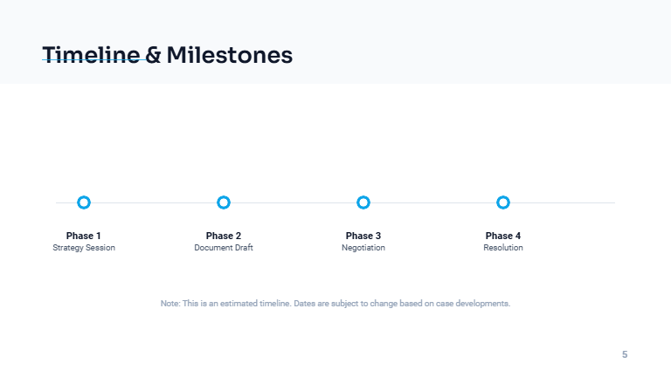Select the "Phase 2" heading text
Viewport: 671px width, 377px height.
(x=224, y=236)
